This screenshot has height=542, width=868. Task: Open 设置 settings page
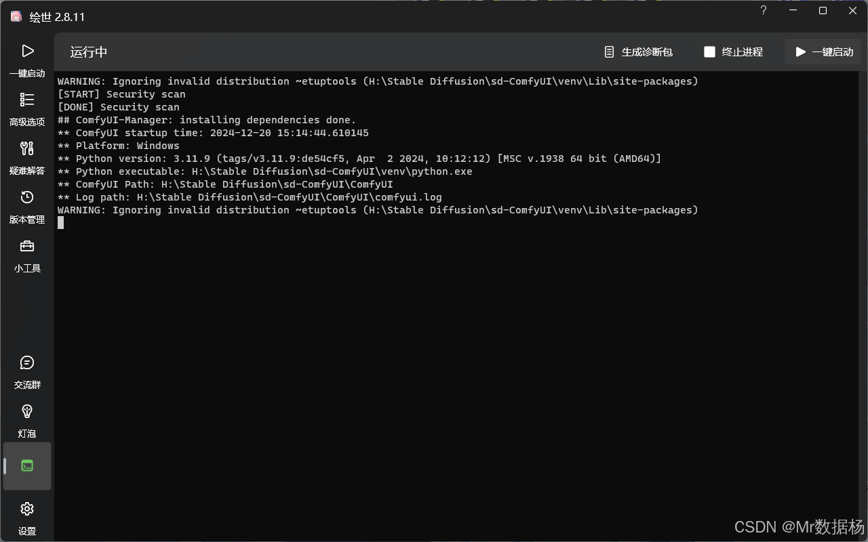[27, 518]
